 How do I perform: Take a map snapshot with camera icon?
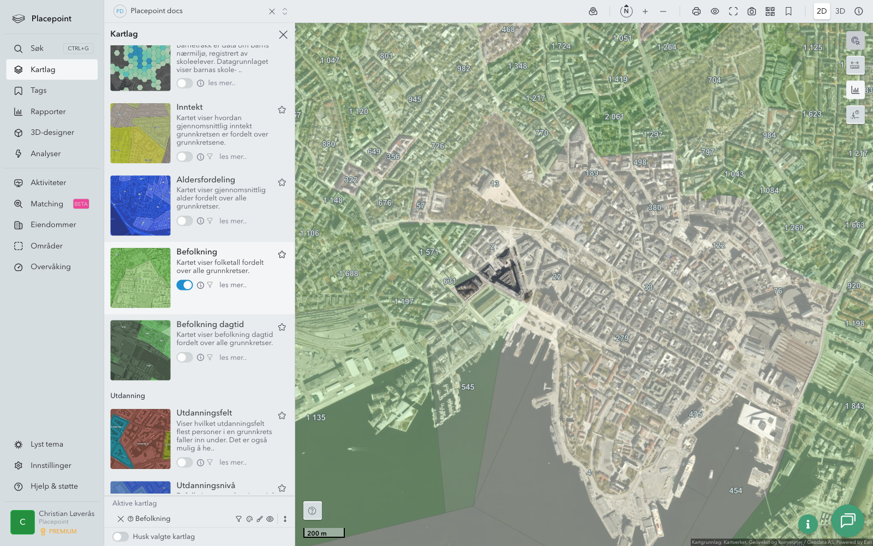751,11
